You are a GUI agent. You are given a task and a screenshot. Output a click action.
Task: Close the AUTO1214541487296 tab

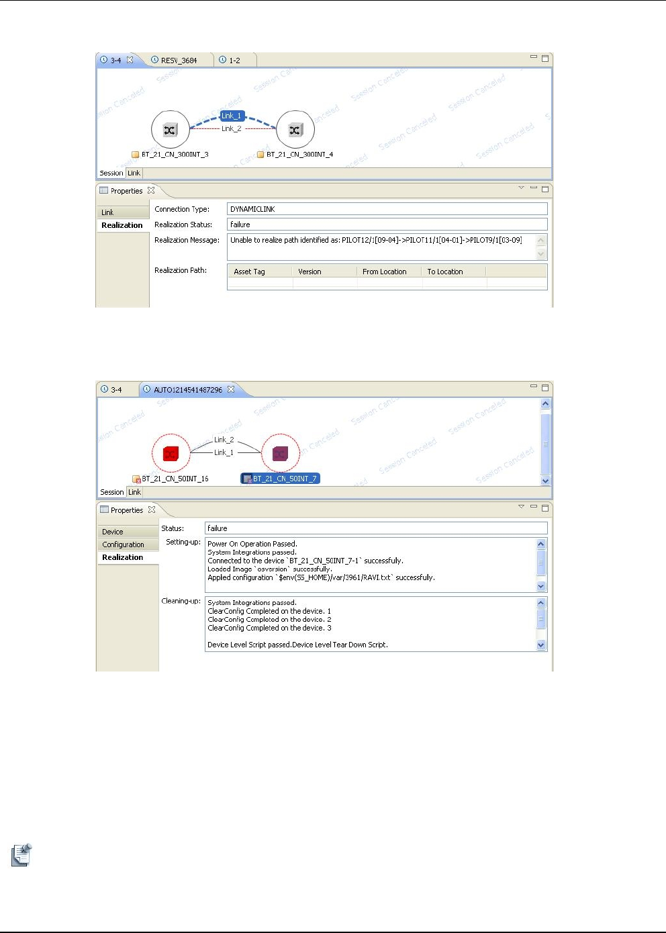[x=231, y=389]
